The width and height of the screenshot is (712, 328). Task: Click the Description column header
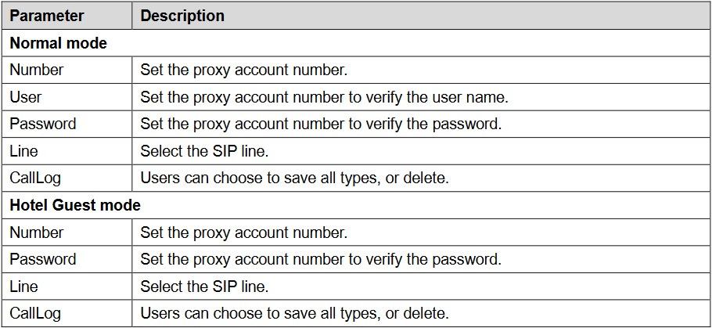point(182,16)
